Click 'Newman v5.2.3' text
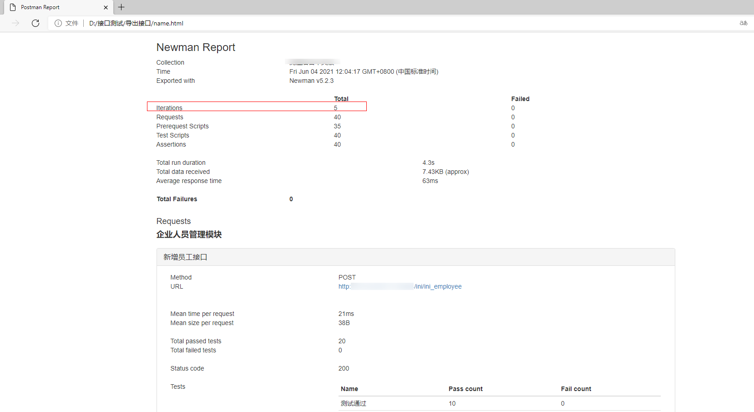This screenshot has width=754, height=412. pyautogui.click(x=311, y=81)
